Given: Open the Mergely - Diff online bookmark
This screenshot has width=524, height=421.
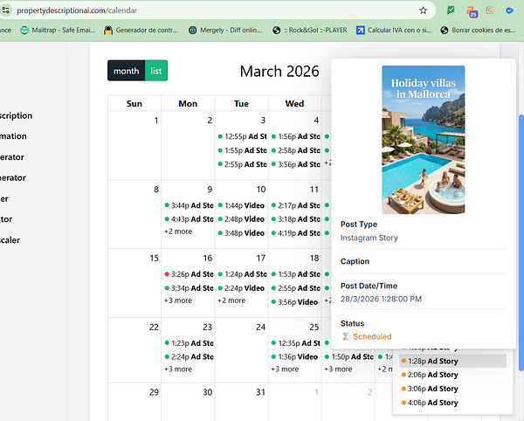Looking at the screenshot, I should pyautogui.click(x=225, y=30).
